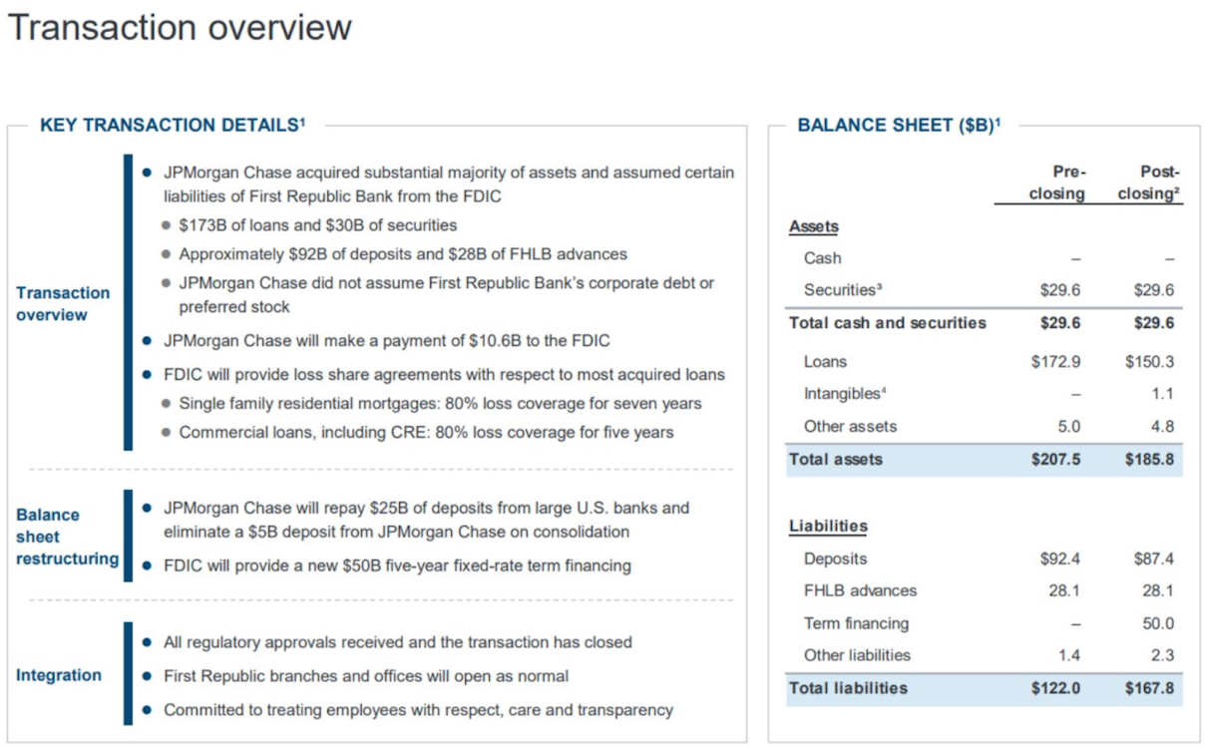Click the Total liabilities pre-closing value $122.0
The width and height of the screenshot is (1206, 749).
(x=1057, y=688)
